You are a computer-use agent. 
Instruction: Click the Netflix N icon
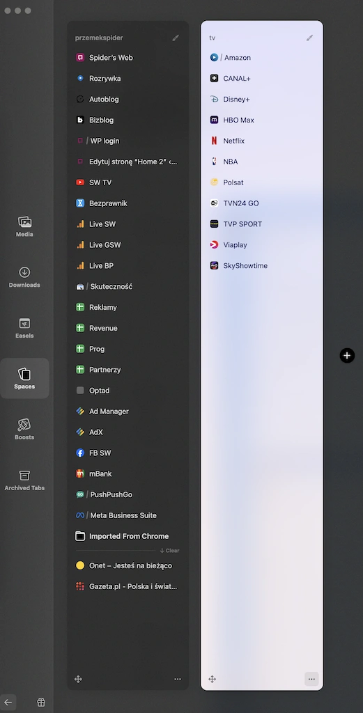point(215,141)
